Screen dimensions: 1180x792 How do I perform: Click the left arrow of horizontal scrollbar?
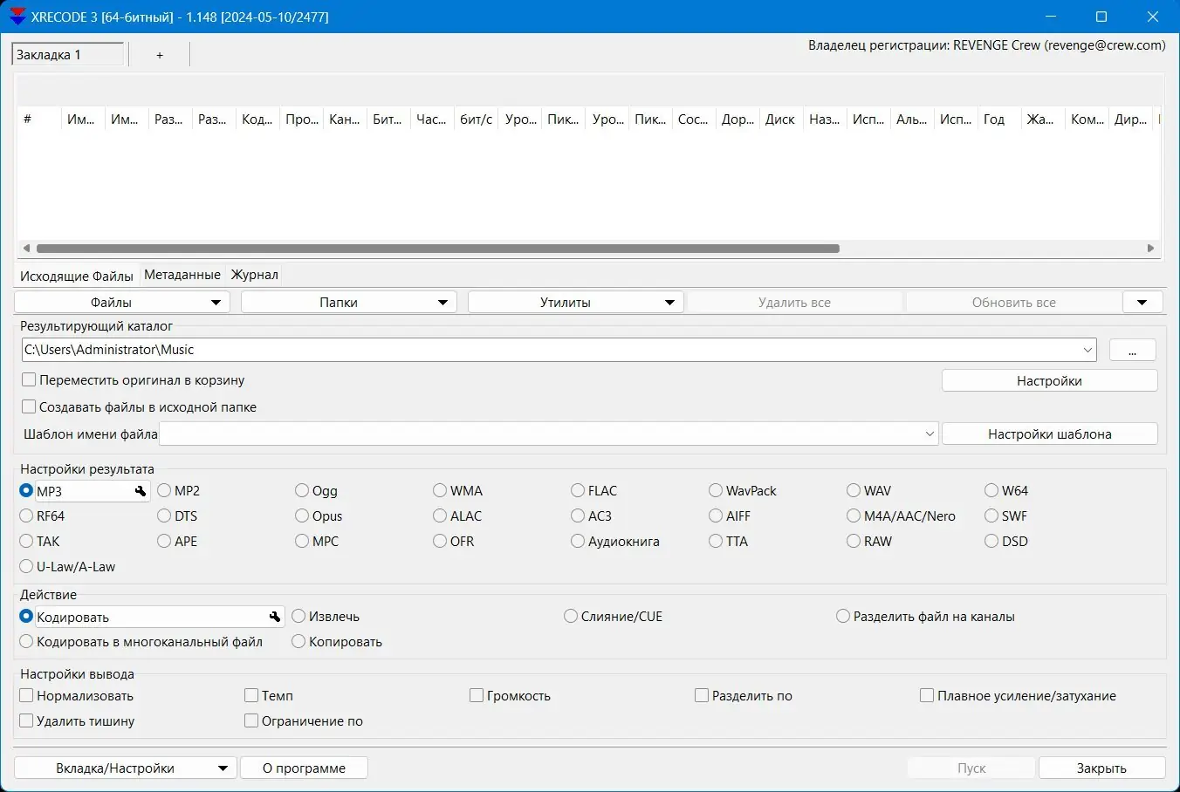coord(26,249)
